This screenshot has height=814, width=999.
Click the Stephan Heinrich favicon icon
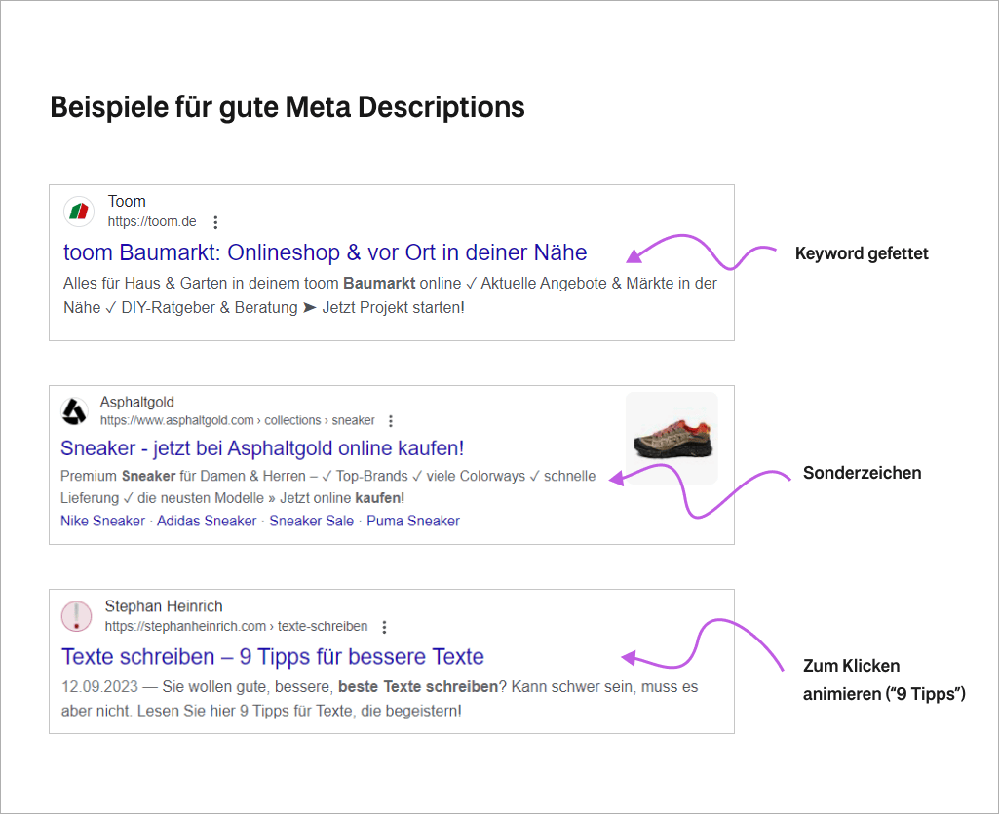pyautogui.click(x=76, y=616)
